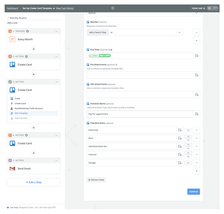Insert a field into File Attachments
Screen dimensions: 224x214
click(196, 75)
